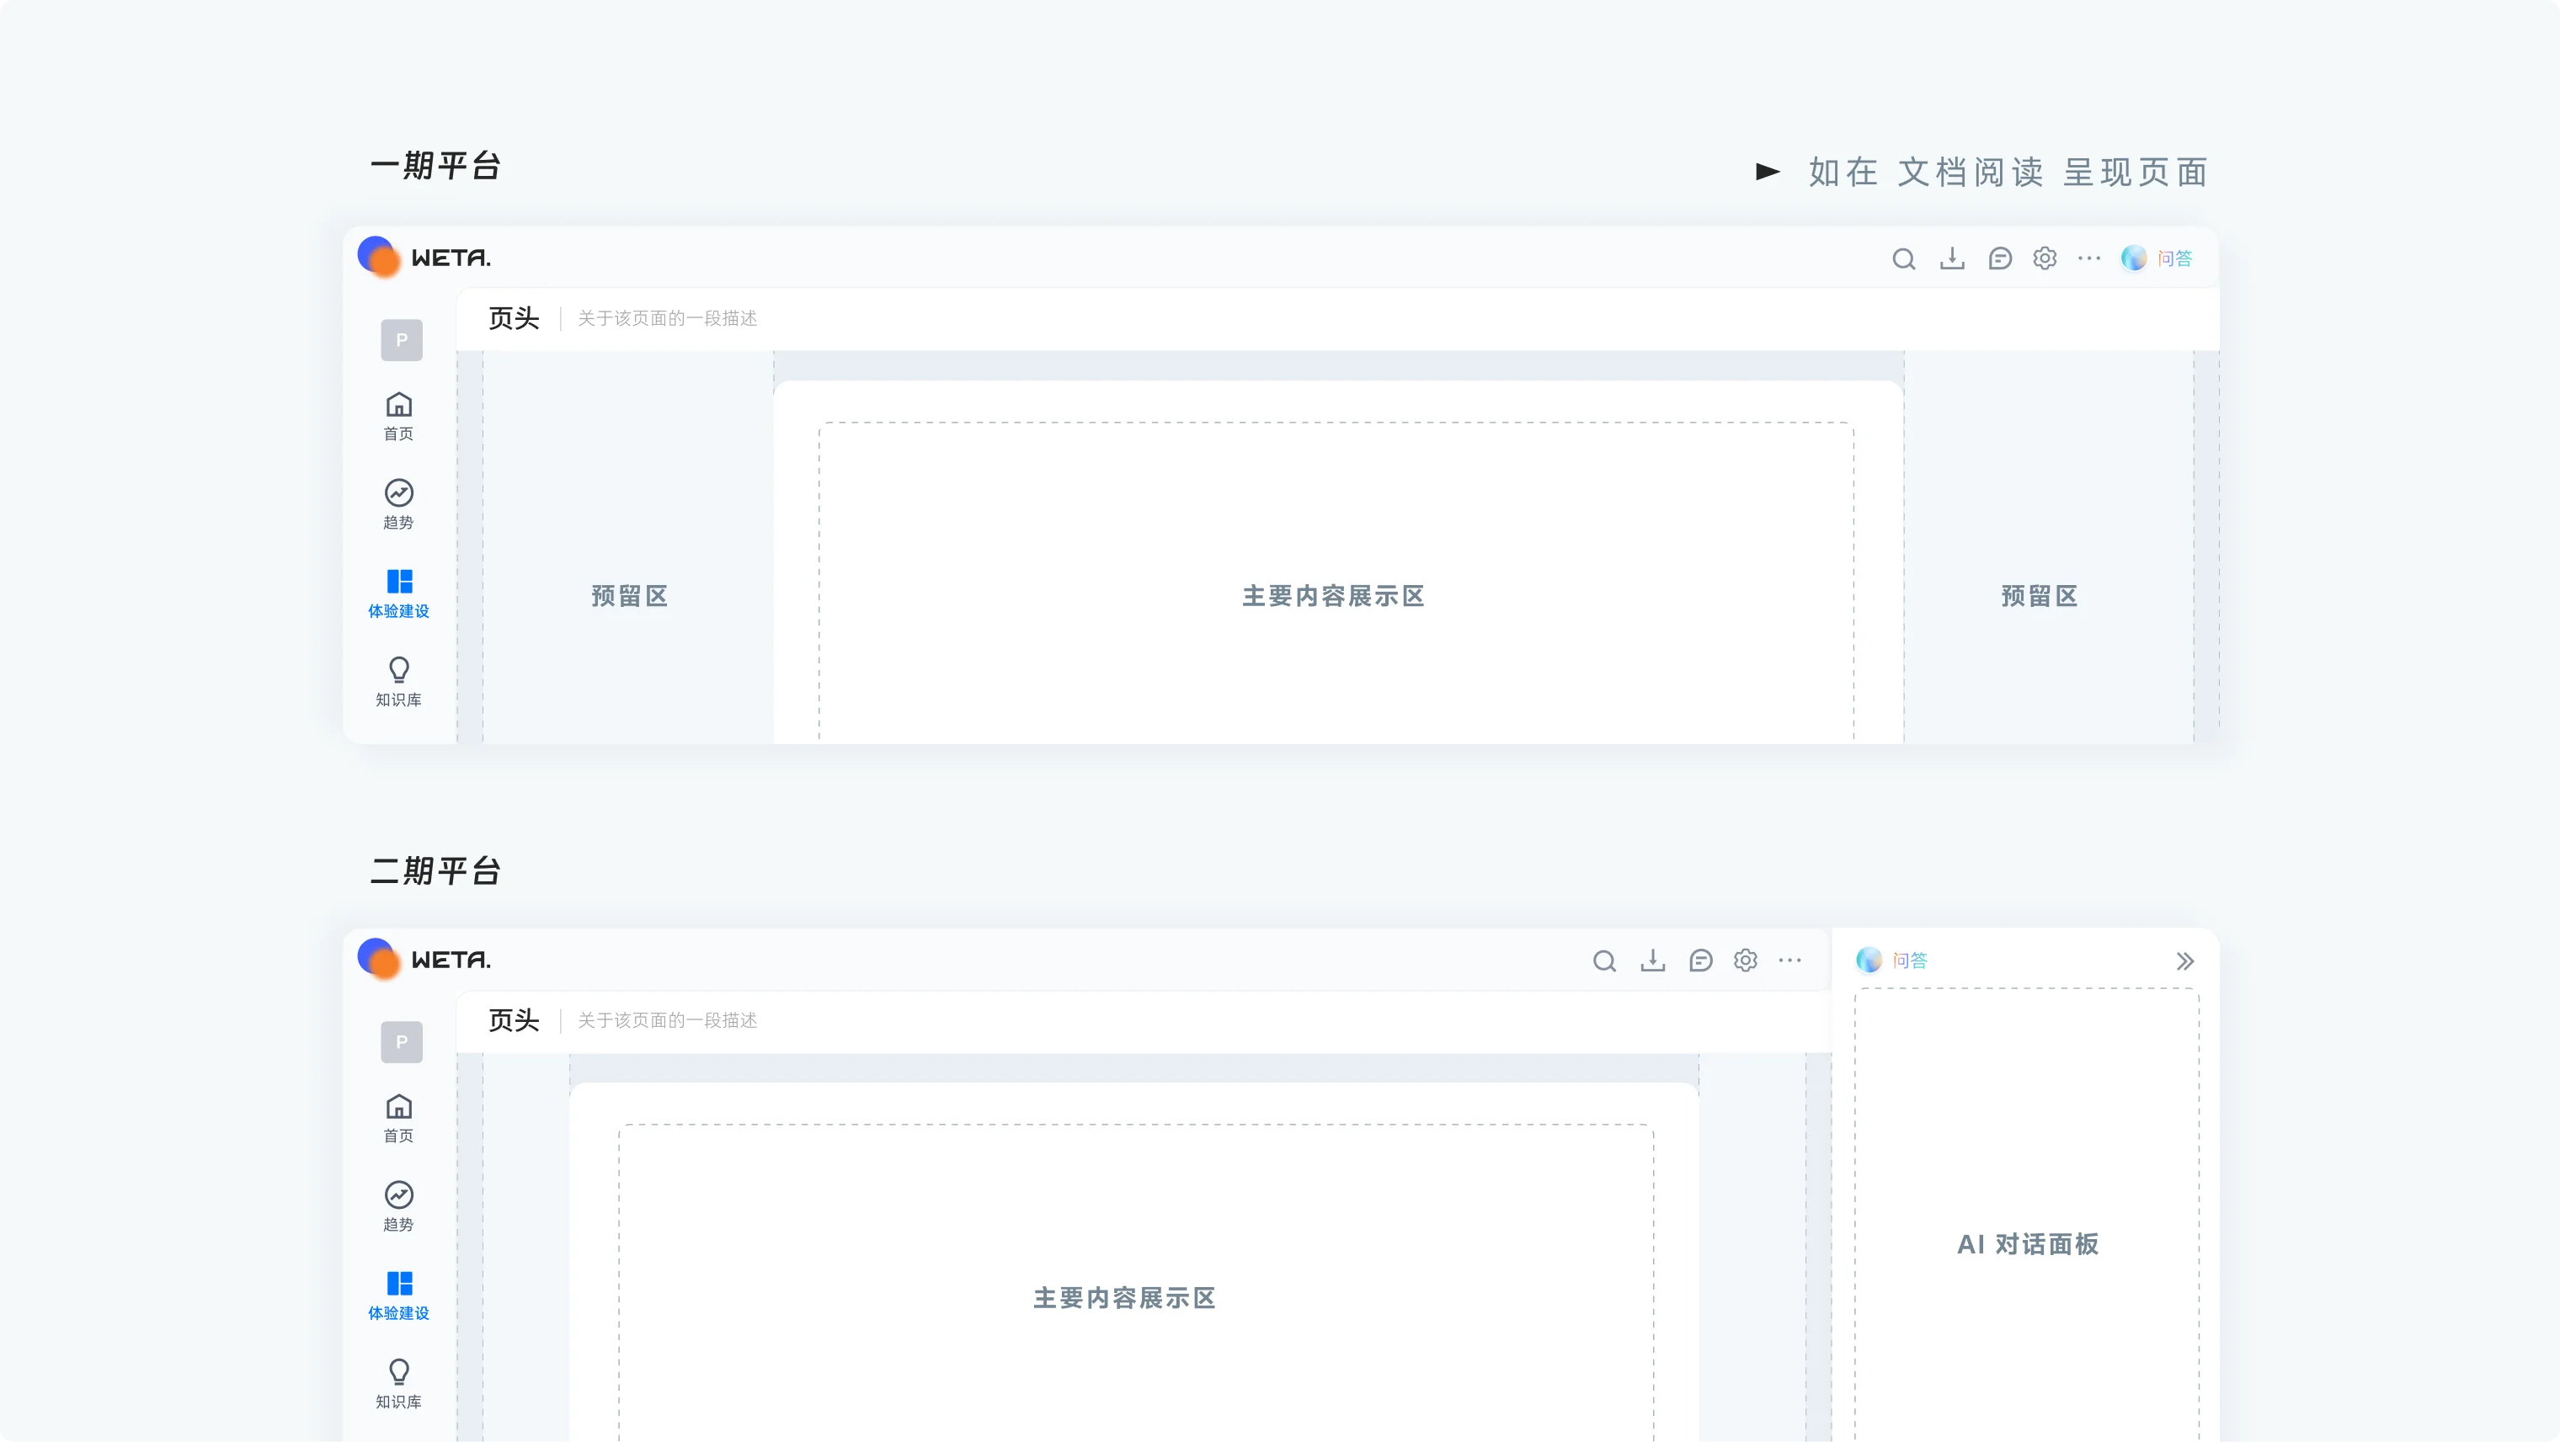Click 主要内容展示区 in 一期平台
Screen dimensions: 2560x1442
tap(1334, 596)
